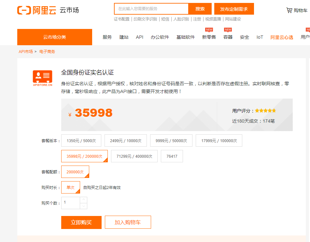Open the 新零售 navigation tab
The height and width of the screenshot is (242, 310).
click(x=209, y=37)
